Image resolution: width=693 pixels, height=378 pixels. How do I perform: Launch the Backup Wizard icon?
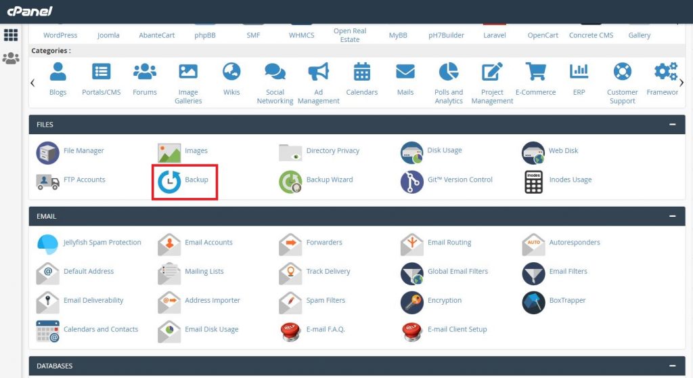tap(290, 182)
